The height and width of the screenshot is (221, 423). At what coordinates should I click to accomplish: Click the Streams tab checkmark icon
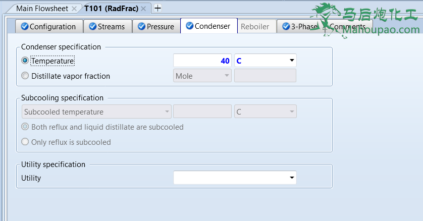pos(93,26)
